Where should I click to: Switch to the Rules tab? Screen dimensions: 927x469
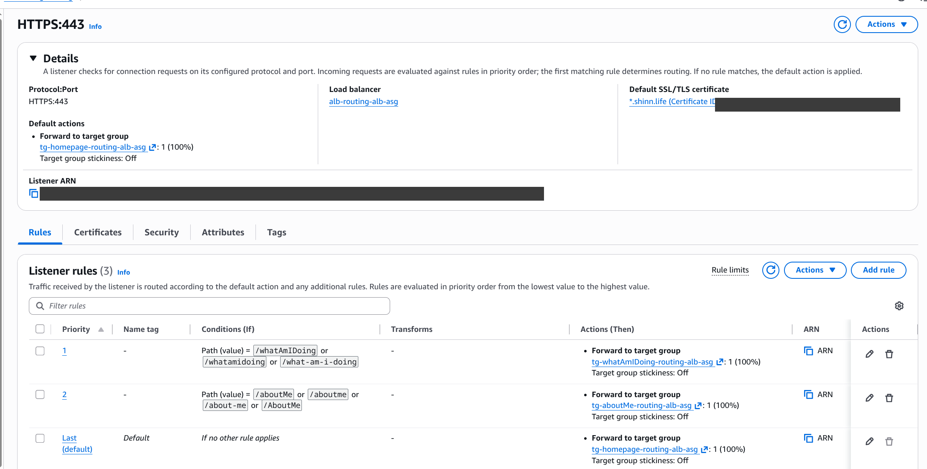coord(40,232)
